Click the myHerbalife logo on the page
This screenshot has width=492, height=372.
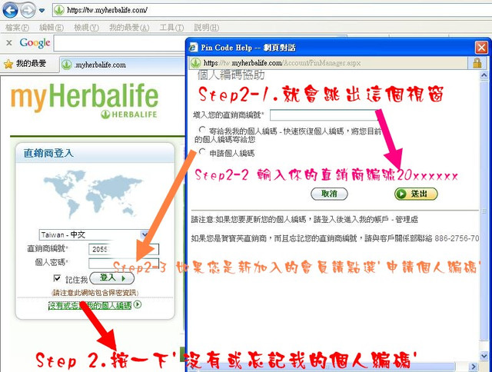click(x=85, y=101)
